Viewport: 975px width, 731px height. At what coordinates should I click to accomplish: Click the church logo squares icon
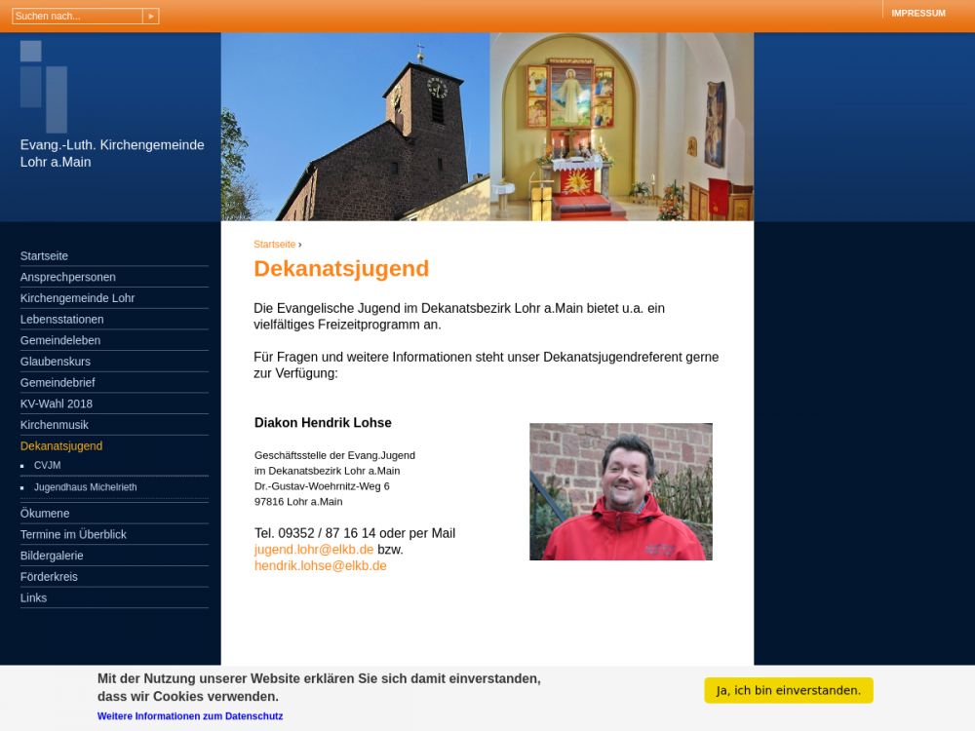point(44,86)
